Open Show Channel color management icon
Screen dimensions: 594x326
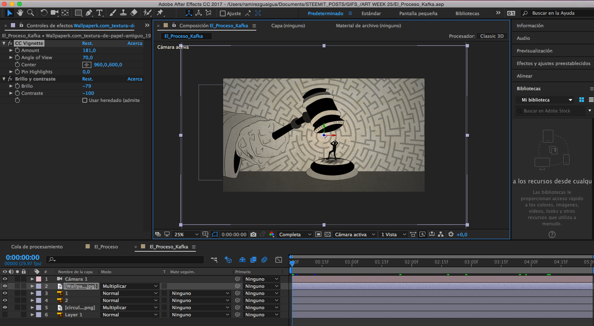[x=272, y=235]
